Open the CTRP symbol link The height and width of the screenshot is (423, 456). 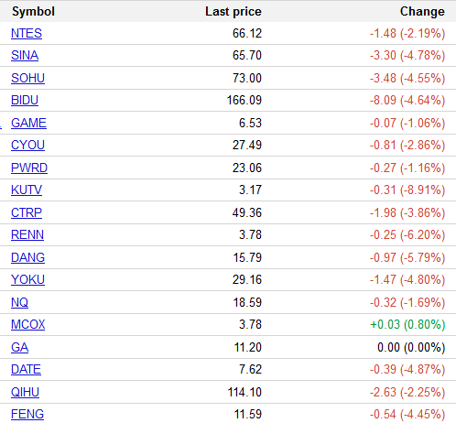click(27, 213)
